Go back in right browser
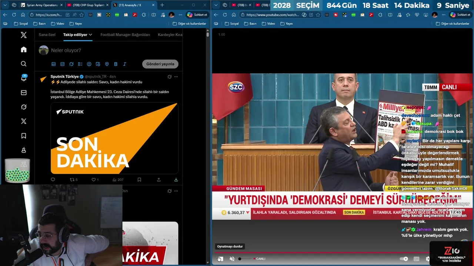This screenshot has width=474, height=266. (x=216, y=15)
